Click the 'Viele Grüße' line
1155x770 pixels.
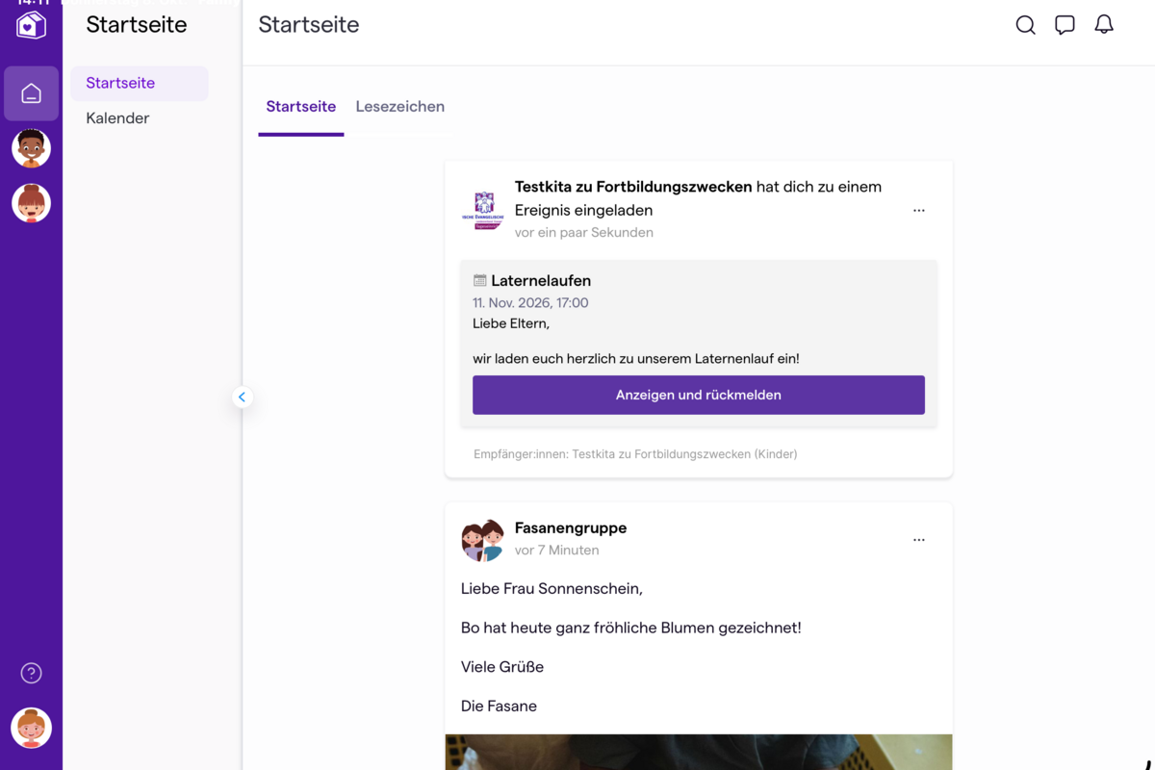tap(502, 667)
